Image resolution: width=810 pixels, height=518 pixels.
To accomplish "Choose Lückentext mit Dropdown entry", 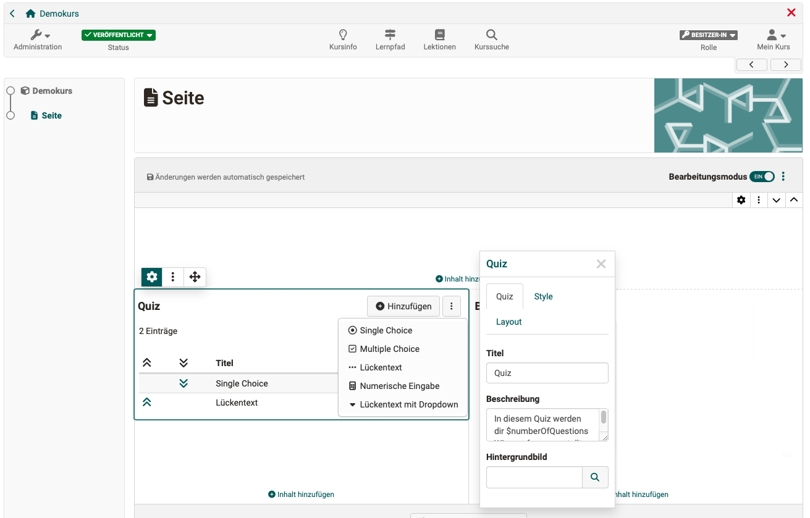I will tap(403, 404).
